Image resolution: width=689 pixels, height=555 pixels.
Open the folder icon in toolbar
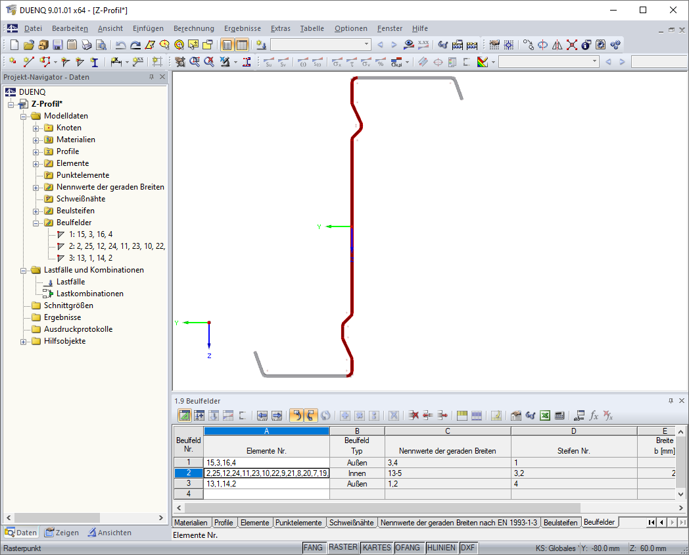pos(28,45)
